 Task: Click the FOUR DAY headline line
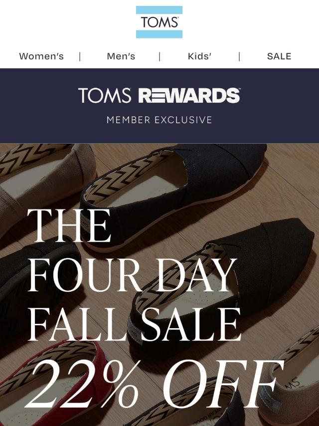pos(132,275)
